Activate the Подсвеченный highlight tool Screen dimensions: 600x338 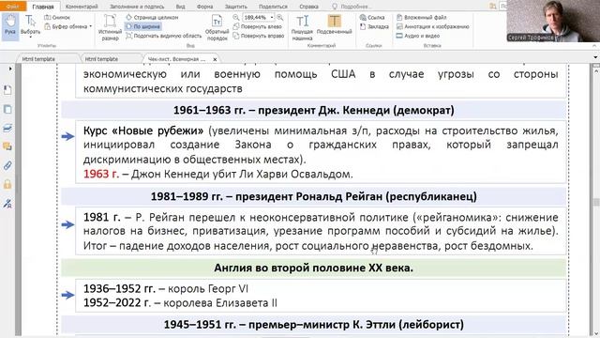click(x=334, y=25)
